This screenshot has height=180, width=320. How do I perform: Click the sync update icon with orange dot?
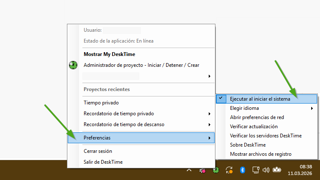[229, 170]
